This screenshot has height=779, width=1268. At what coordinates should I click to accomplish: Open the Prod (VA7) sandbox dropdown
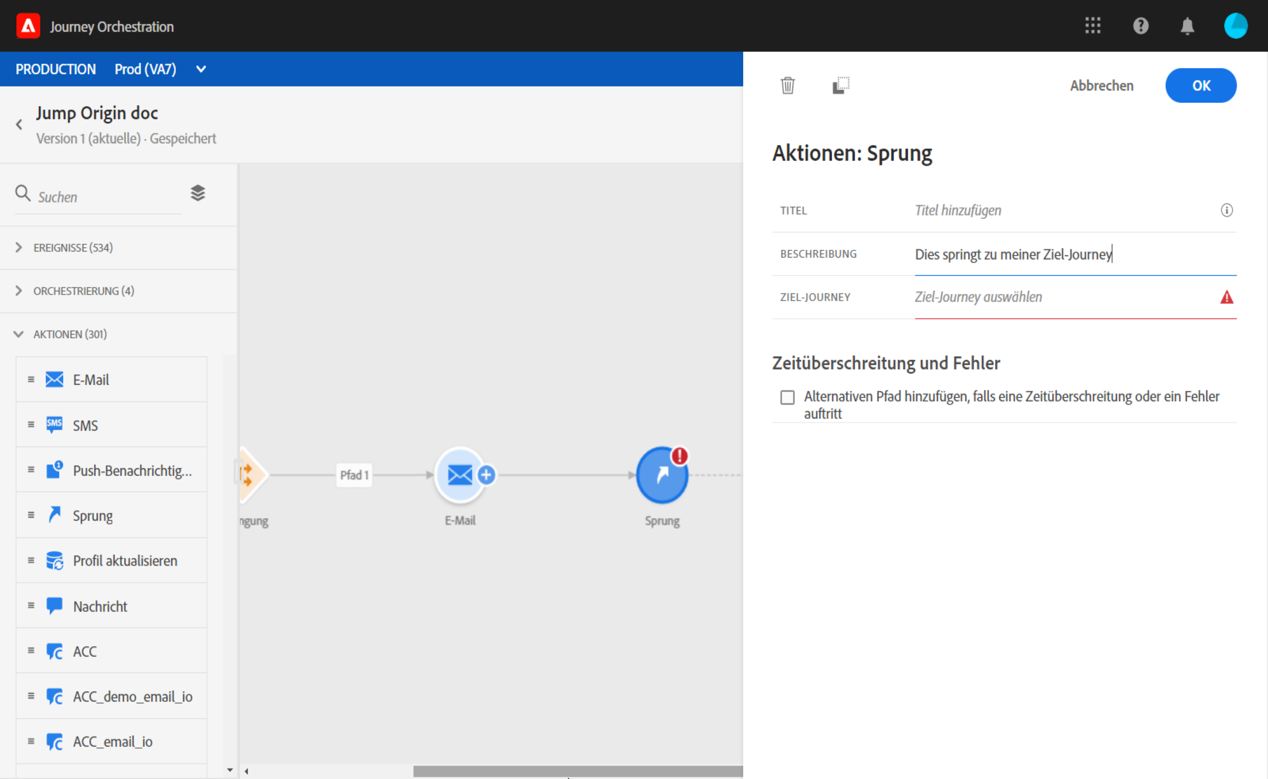point(200,69)
